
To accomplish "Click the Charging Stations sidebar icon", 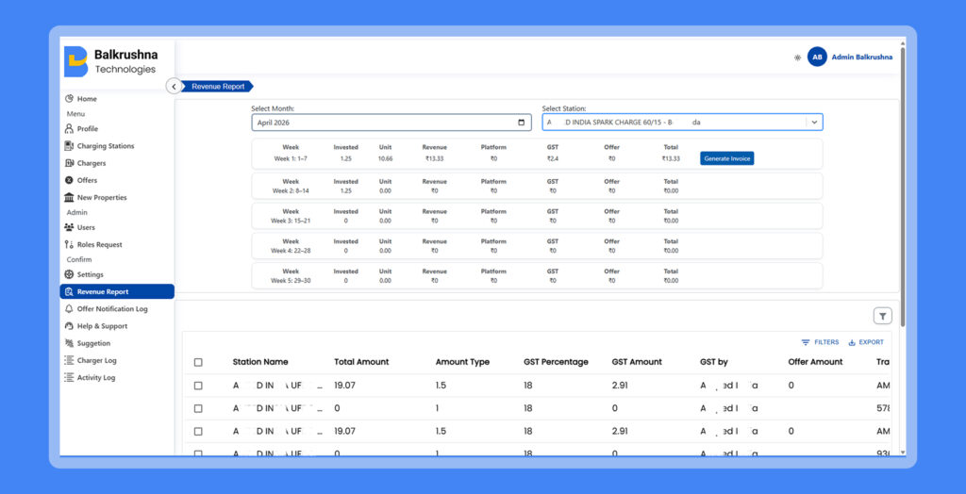I will tap(69, 146).
